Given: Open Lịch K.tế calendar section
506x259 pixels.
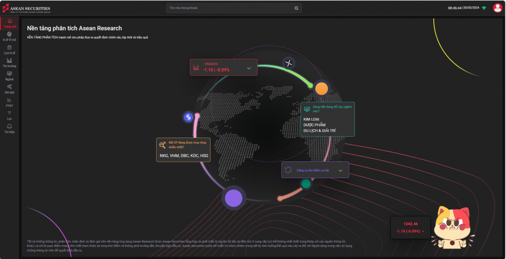Looking at the screenshot, I should (x=10, y=50).
